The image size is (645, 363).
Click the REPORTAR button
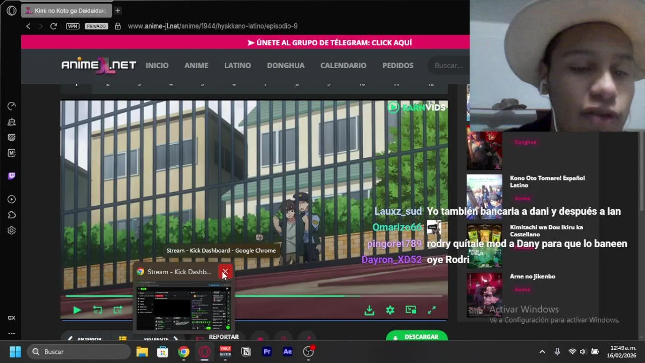(x=218, y=337)
